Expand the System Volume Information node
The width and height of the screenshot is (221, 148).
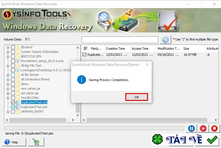click(8, 52)
